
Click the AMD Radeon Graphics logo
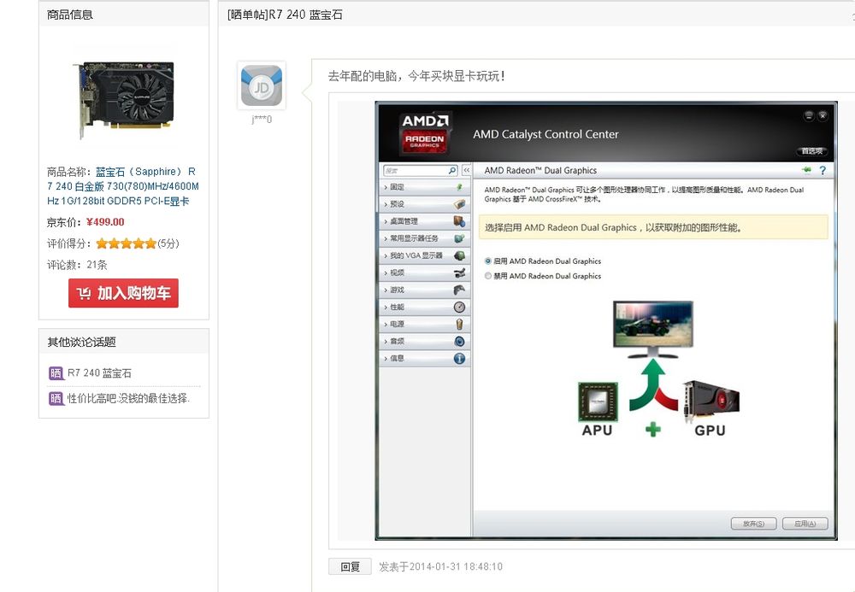pos(424,132)
